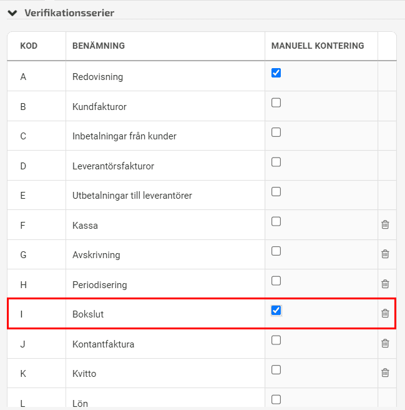Tick the Kassa manual kontering checkbox

[276, 221]
